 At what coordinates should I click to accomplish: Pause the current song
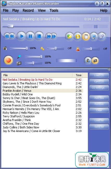(30, 36)
